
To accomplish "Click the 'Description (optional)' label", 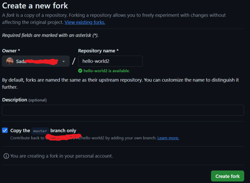I will point(24,100).
